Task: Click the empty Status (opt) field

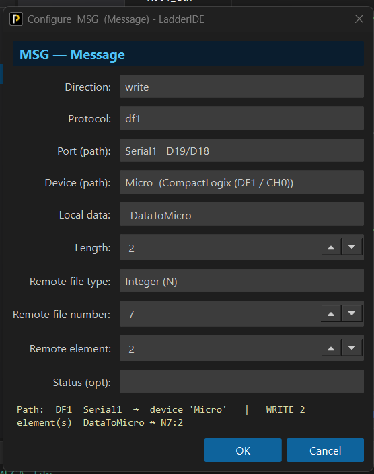Action: coord(241,381)
